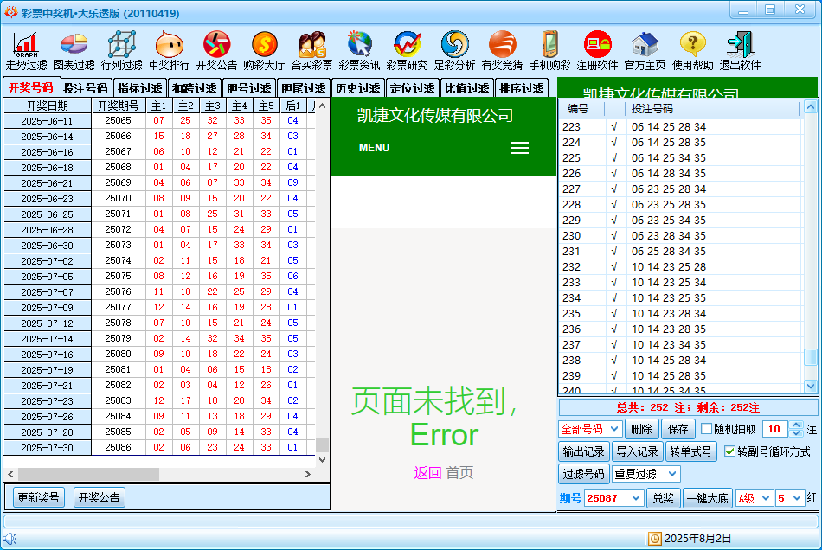Open 手机购彩 mobile purchase icon
822x550 pixels.
coord(549,51)
